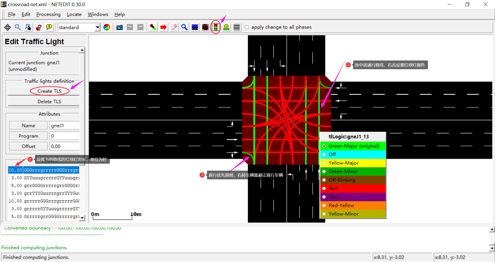Activate the traffic light (TLS) edit mode
Viewport: 495px width, 262px height.
tap(216, 27)
